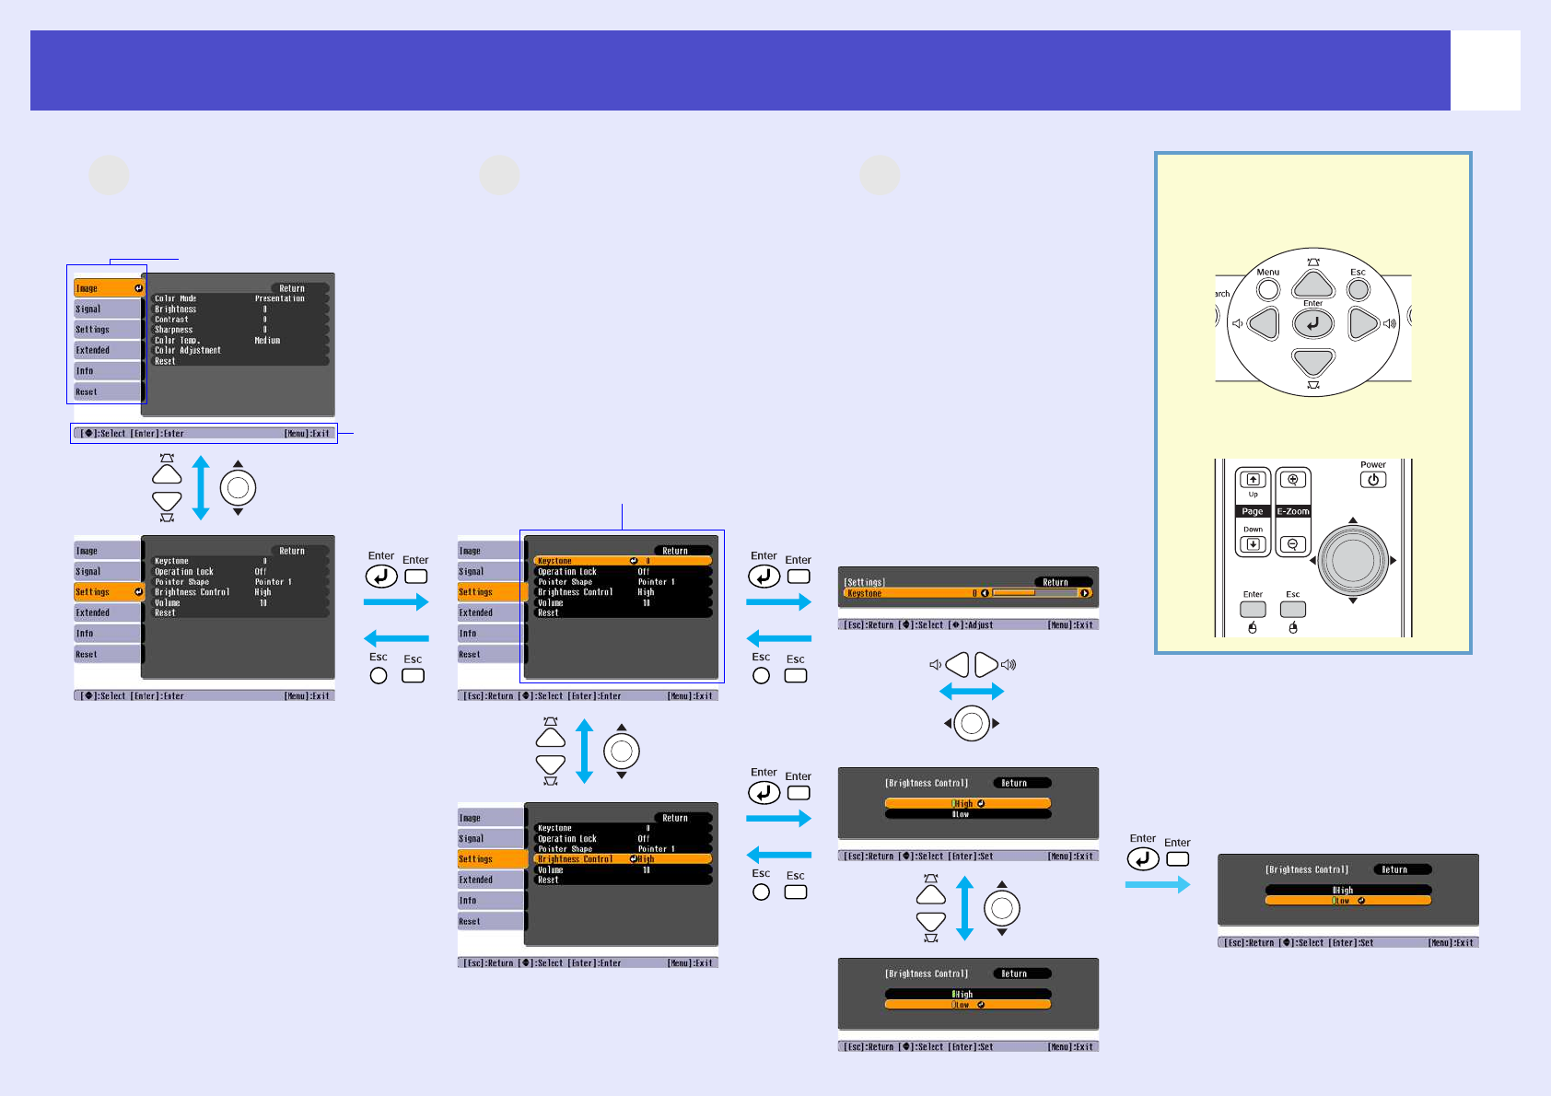Select Extended in the top-left menu
This screenshot has width=1551, height=1096.
[x=108, y=350]
